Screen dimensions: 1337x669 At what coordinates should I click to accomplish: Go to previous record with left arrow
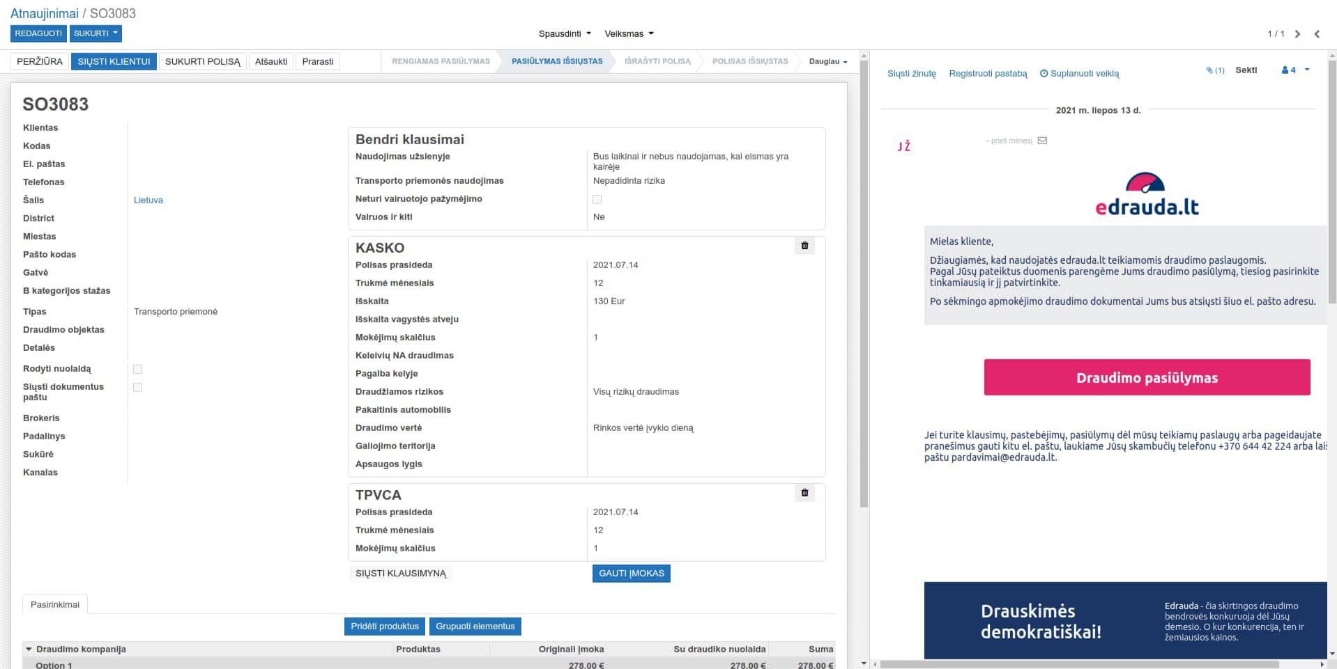pos(1317,33)
